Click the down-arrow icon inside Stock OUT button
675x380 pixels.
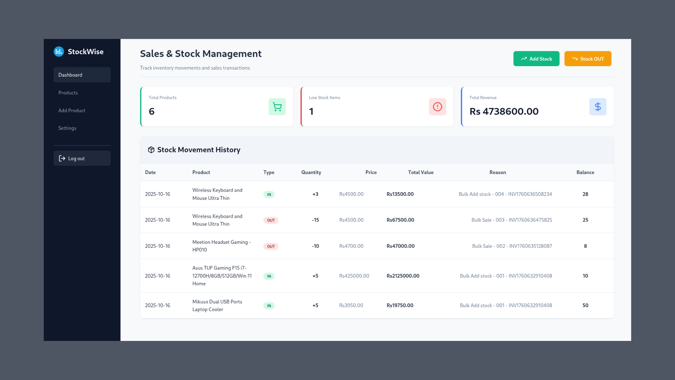coord(575,58)
